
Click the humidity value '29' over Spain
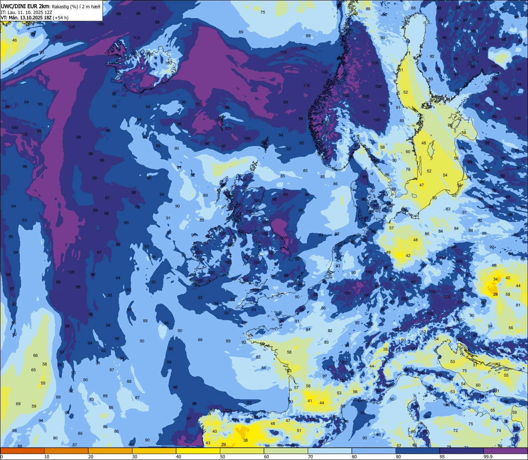tap(224, 444)
